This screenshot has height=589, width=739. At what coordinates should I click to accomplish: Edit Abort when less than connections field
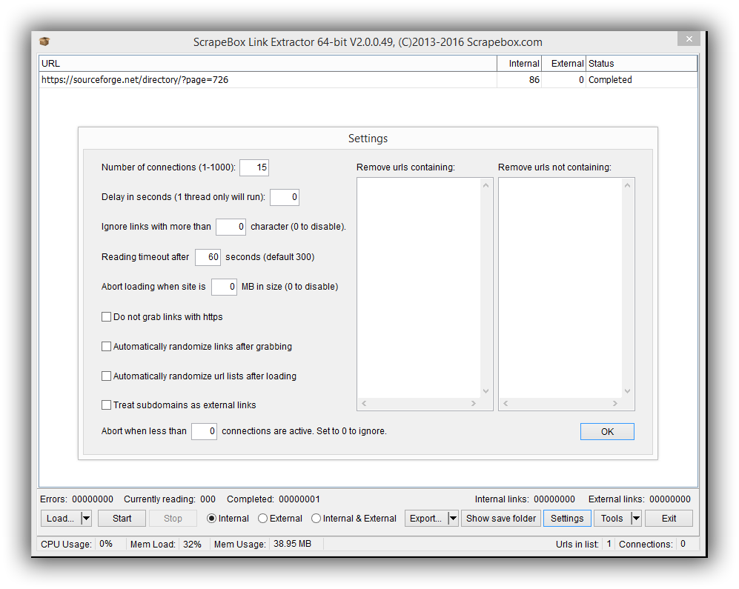pos(204,431)
